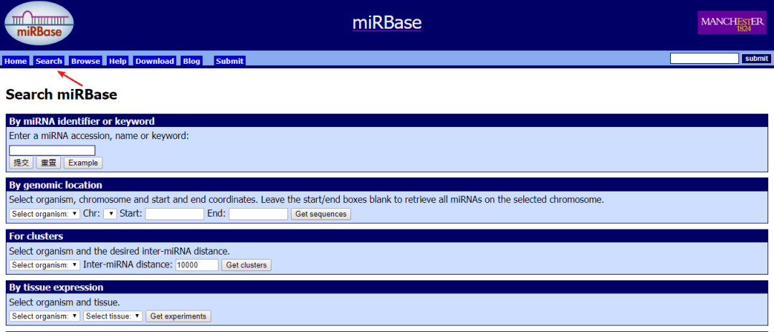Open the miRBase title link
Viewport: 774px width, 332px height.
(x=387, y=23)
